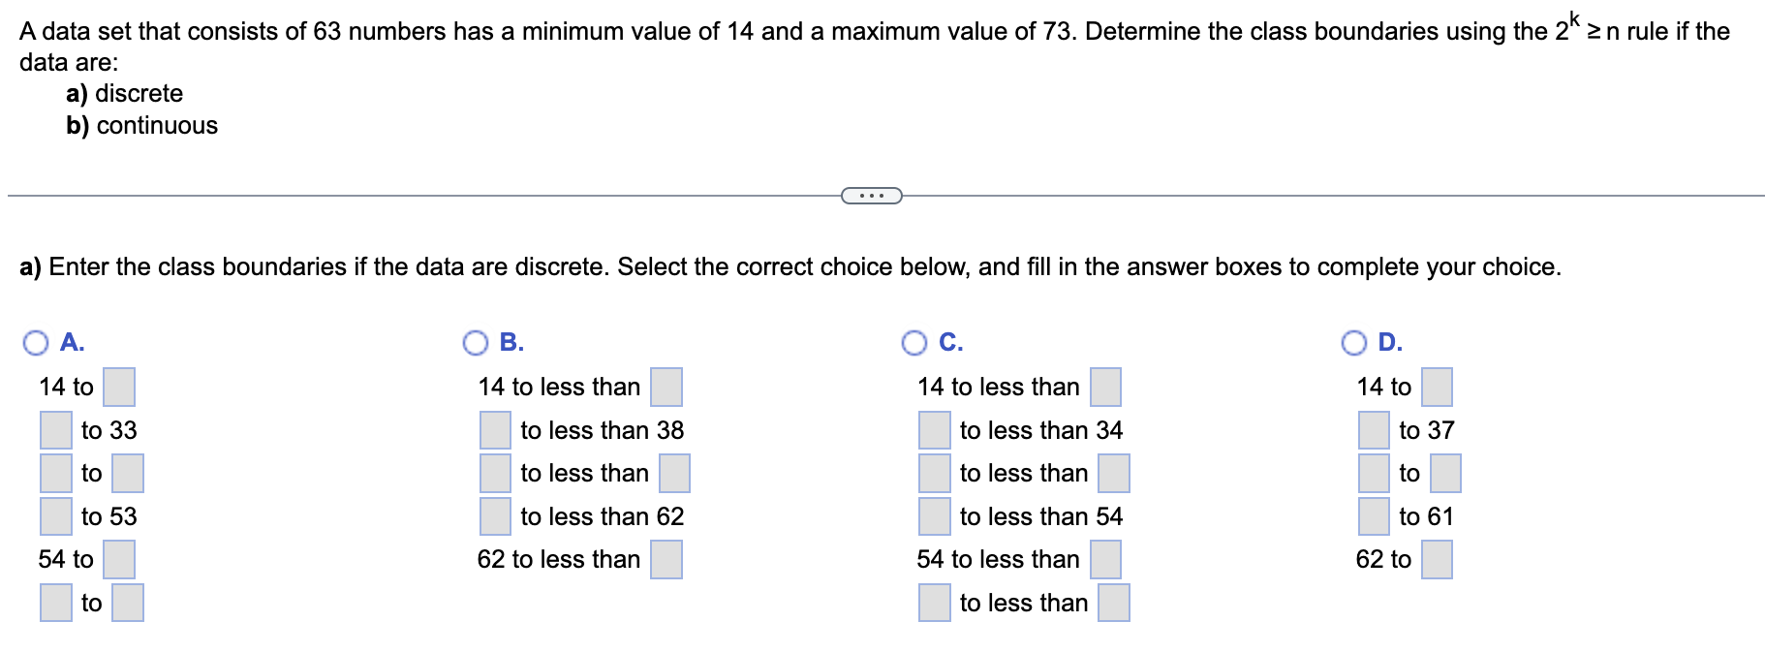Screen dimensions: 1765x653
Task: Select answer choice A radio button
Action: [36, 343]
